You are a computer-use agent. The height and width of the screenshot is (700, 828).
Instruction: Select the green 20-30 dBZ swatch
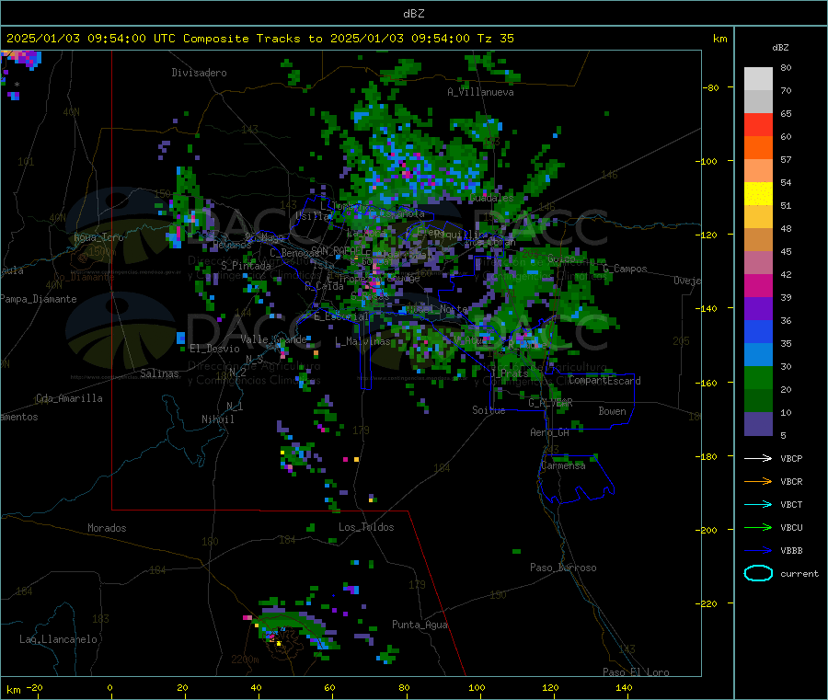pyautogui.click(x=758, y=377)
